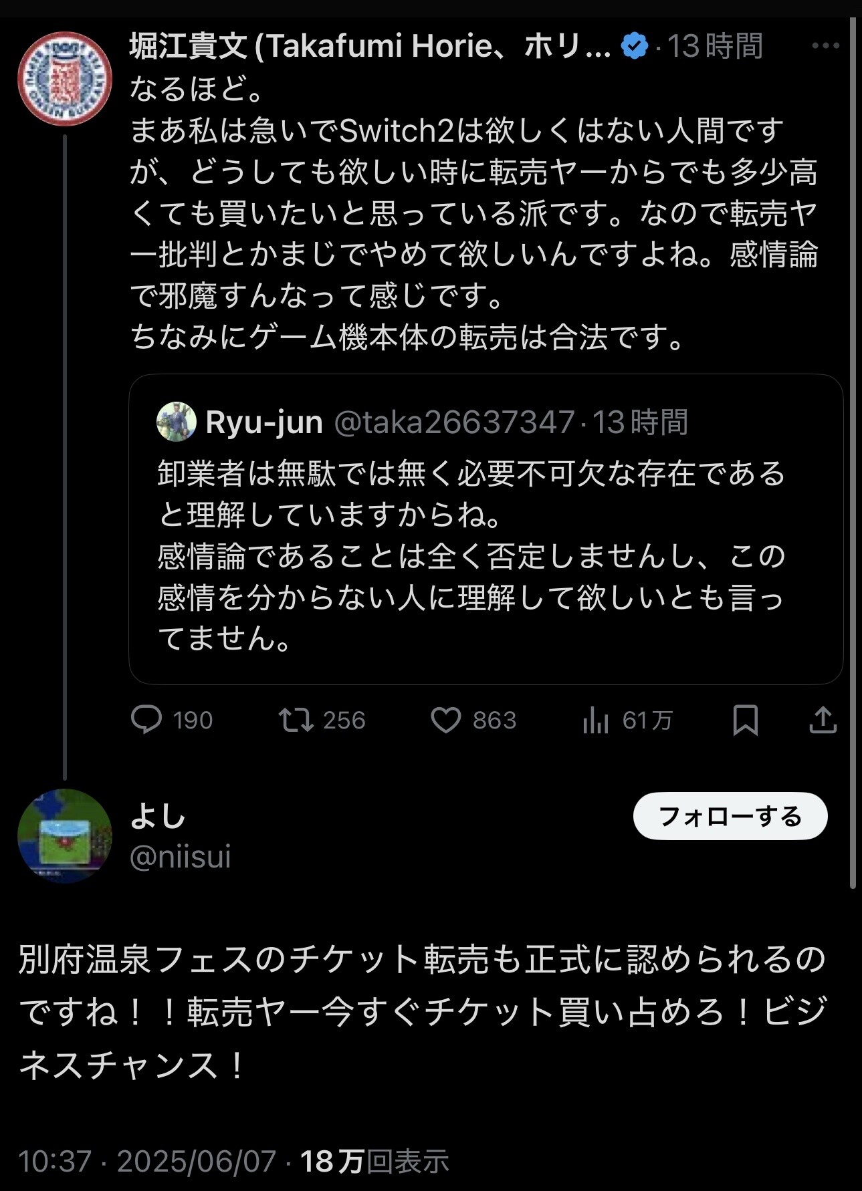Open the @niisui handle link

[x=180, y=856]
